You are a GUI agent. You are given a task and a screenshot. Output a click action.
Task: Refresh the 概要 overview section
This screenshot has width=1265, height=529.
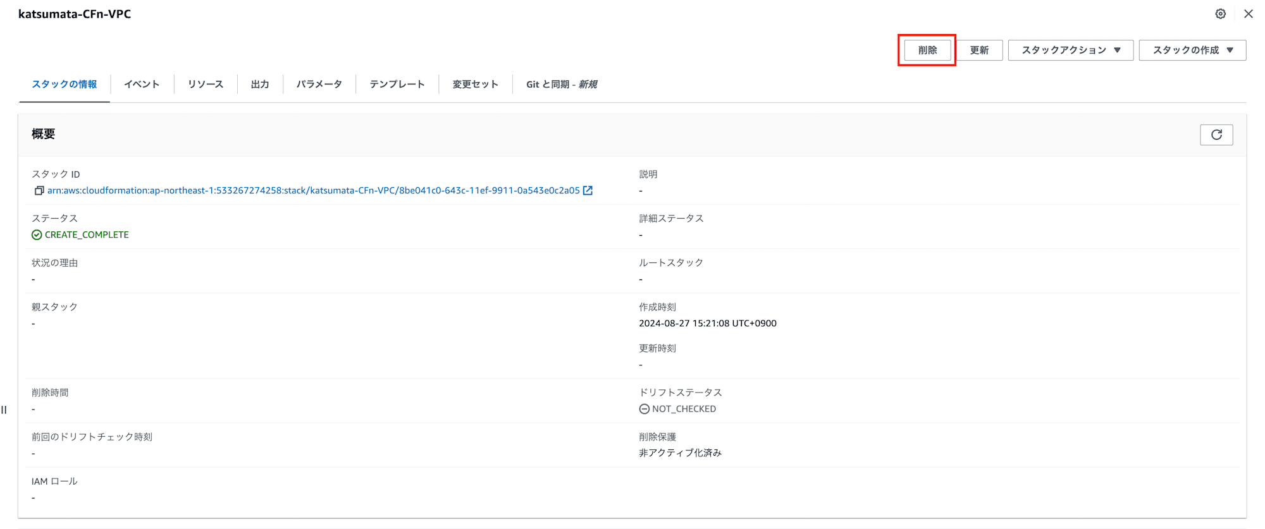(x=1216, y=135)
